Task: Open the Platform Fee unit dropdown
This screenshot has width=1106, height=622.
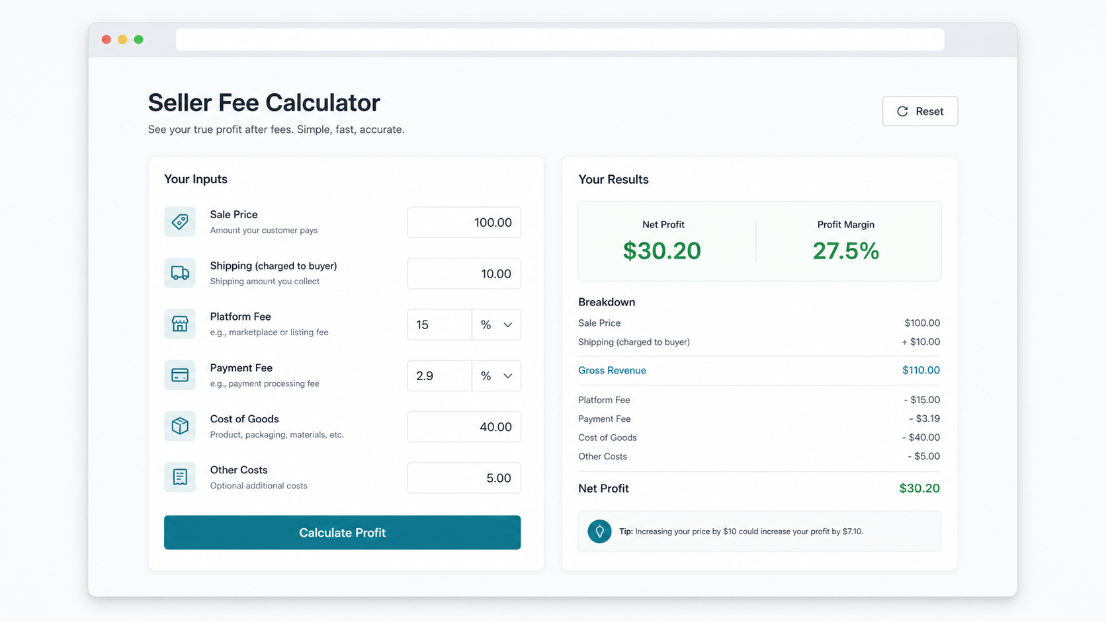Action: pyautogui.click(x=496, y=325)
